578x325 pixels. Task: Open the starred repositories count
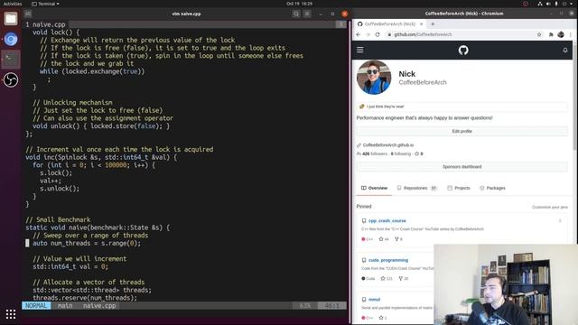419,153
